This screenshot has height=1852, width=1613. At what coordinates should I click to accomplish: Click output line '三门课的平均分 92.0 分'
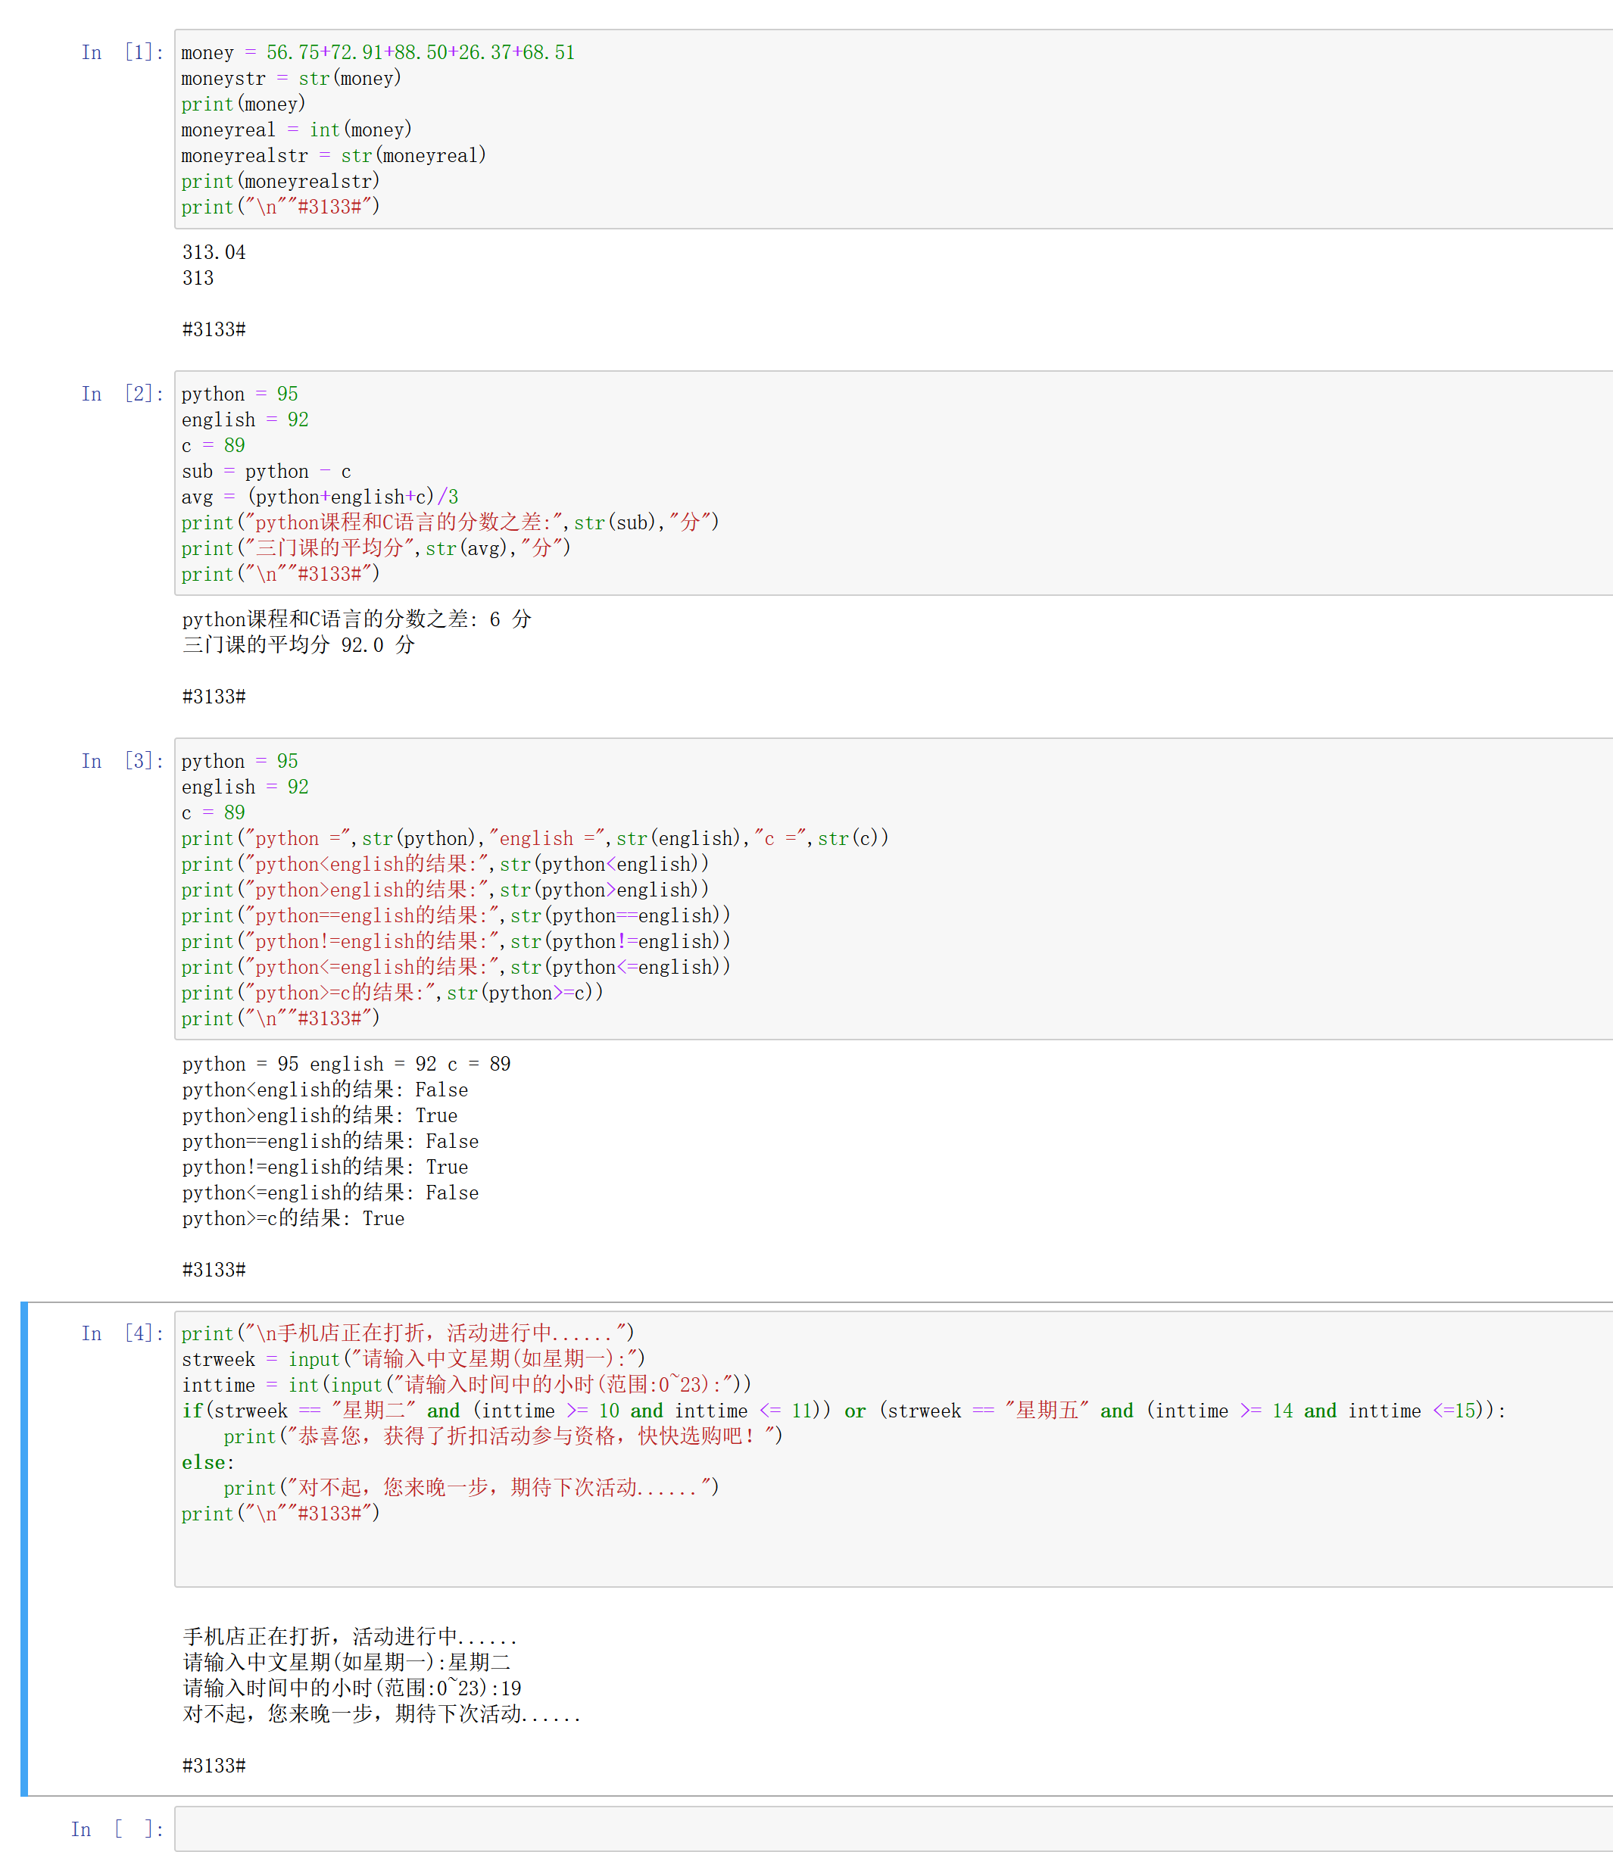pyautogui.click(x=298, y=644)
